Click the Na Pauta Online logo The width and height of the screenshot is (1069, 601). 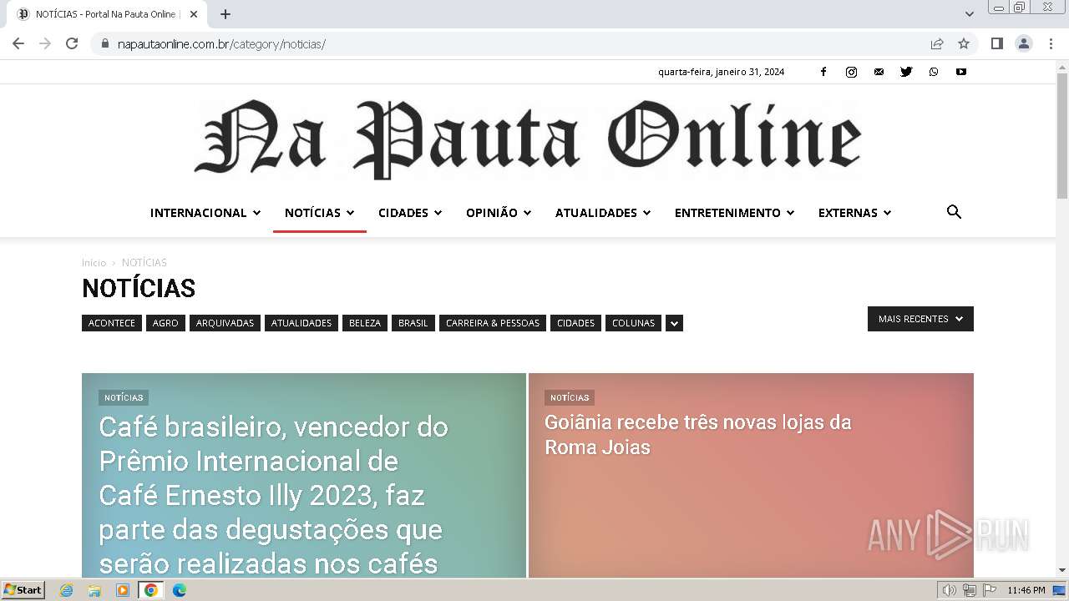coord(528,139)
